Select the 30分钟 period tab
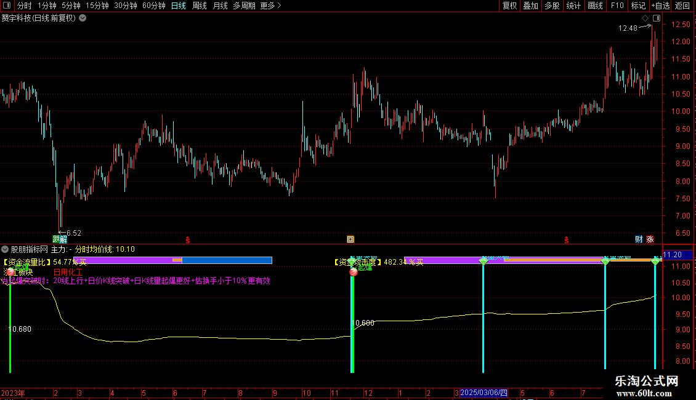The image size is (696, 400). [126, 6]
